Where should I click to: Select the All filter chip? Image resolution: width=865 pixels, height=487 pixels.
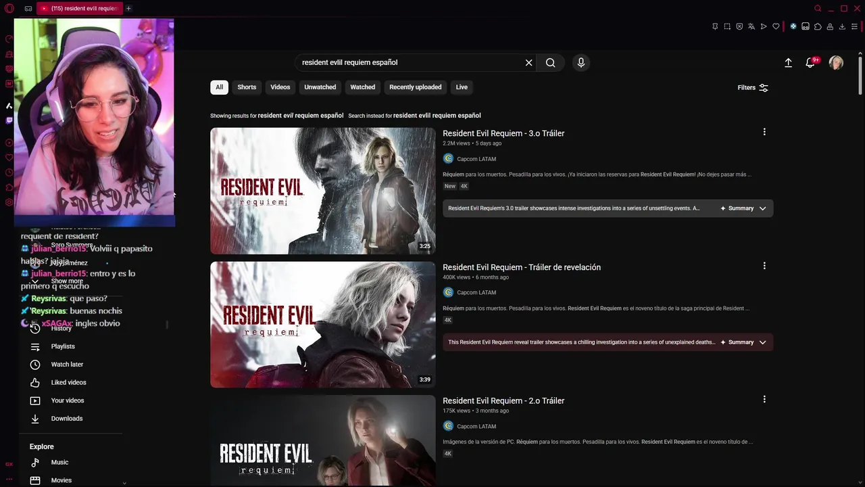point(219,87)
